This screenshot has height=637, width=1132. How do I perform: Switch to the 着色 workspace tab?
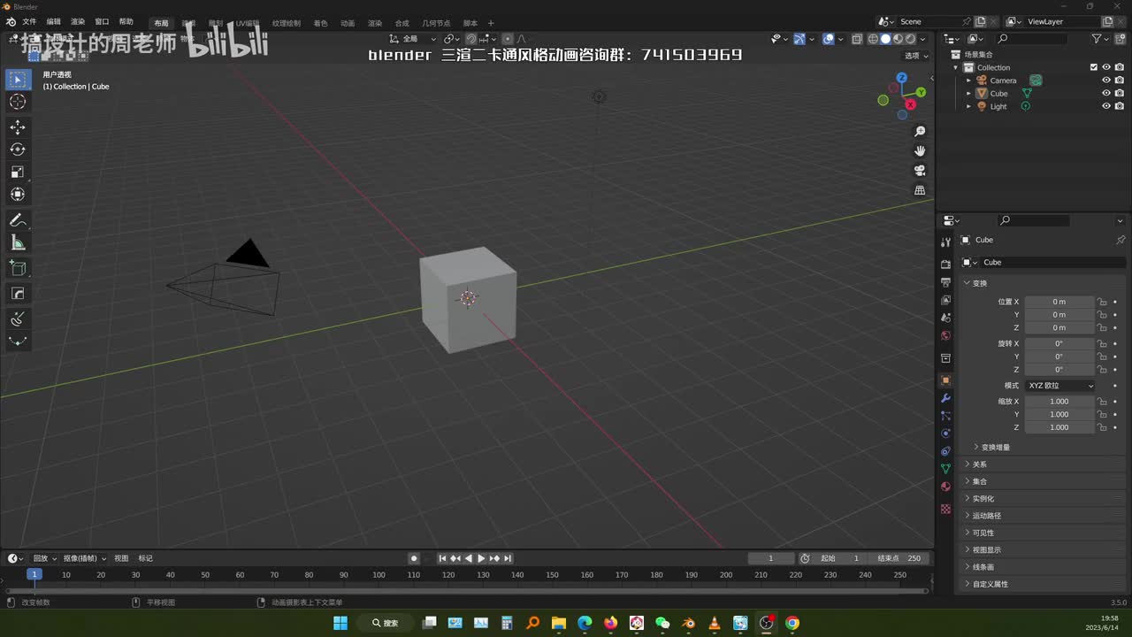(x=320, y=23)
